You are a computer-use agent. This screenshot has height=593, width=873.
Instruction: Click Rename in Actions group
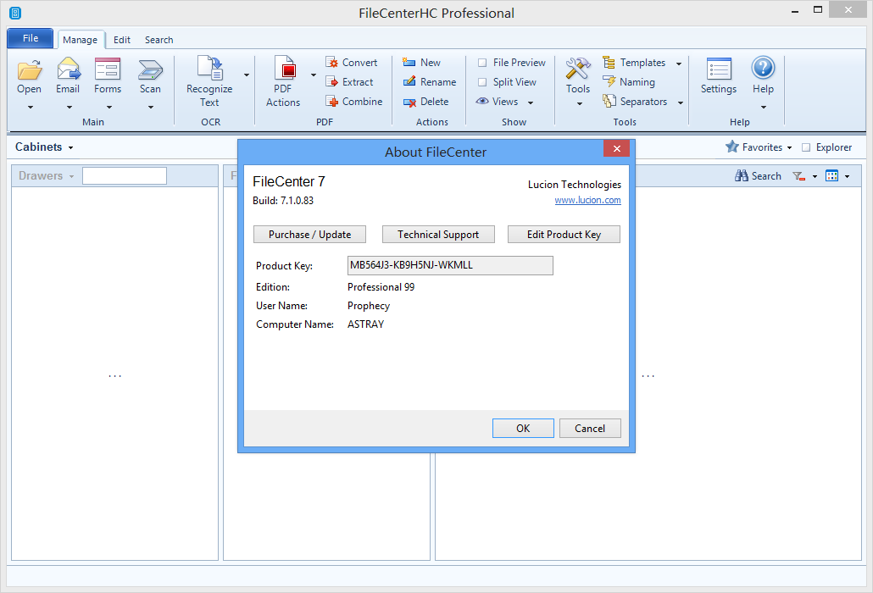429,82
